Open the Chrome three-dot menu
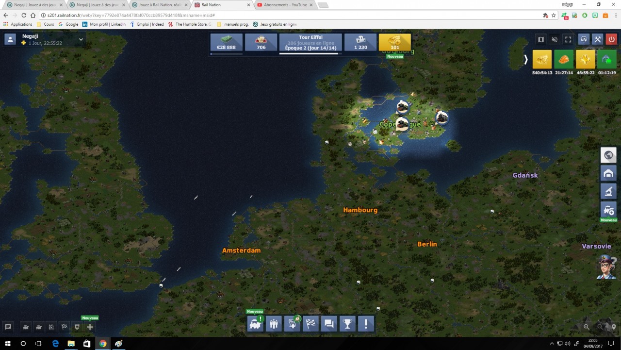 click(615, 15)
